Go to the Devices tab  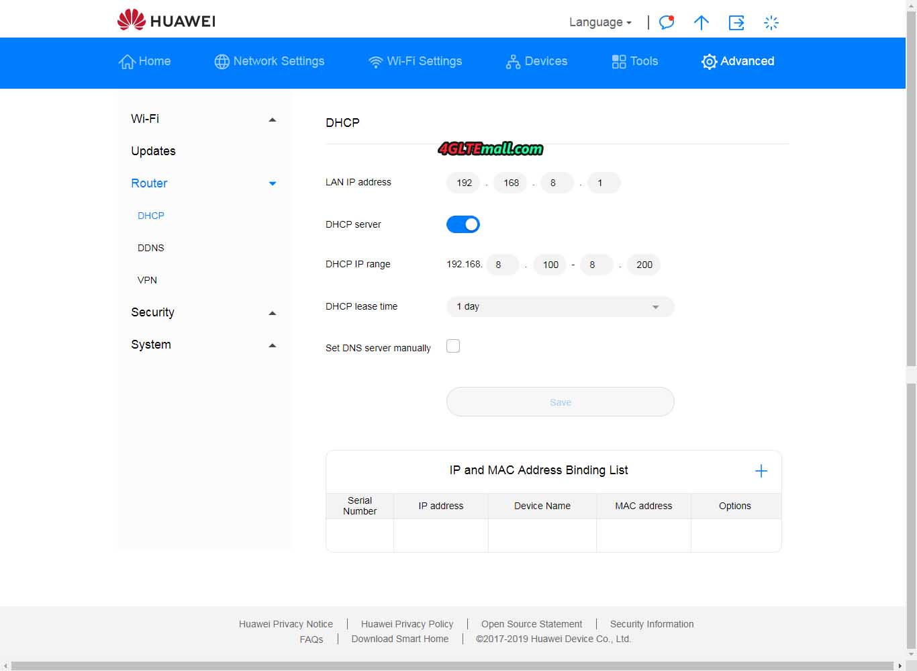(536, 61)
